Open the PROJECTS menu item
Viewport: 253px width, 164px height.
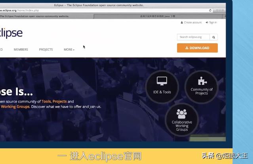point(46,50)
